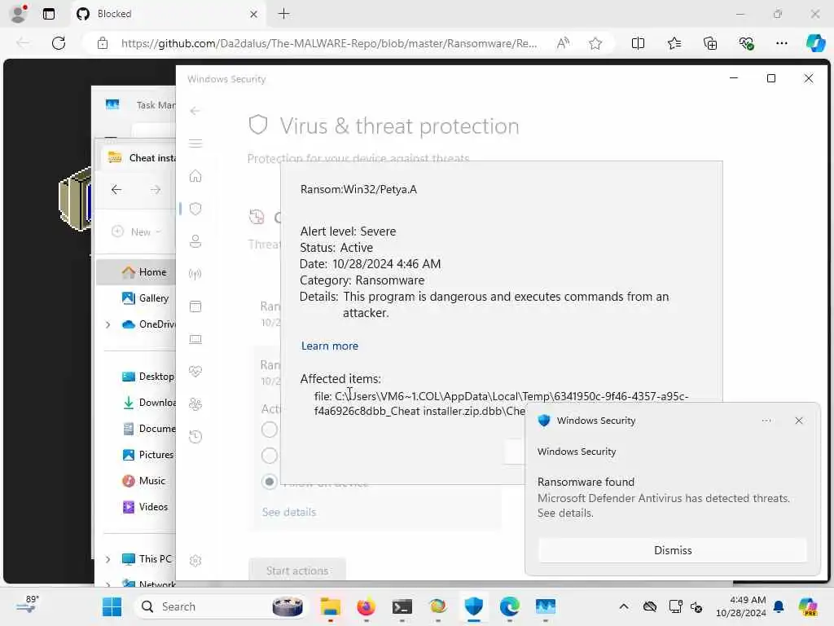The height and width of the screenshot is (626, 834).
Task: Close the Ransomware found notification
Action: tap(798, 421)
